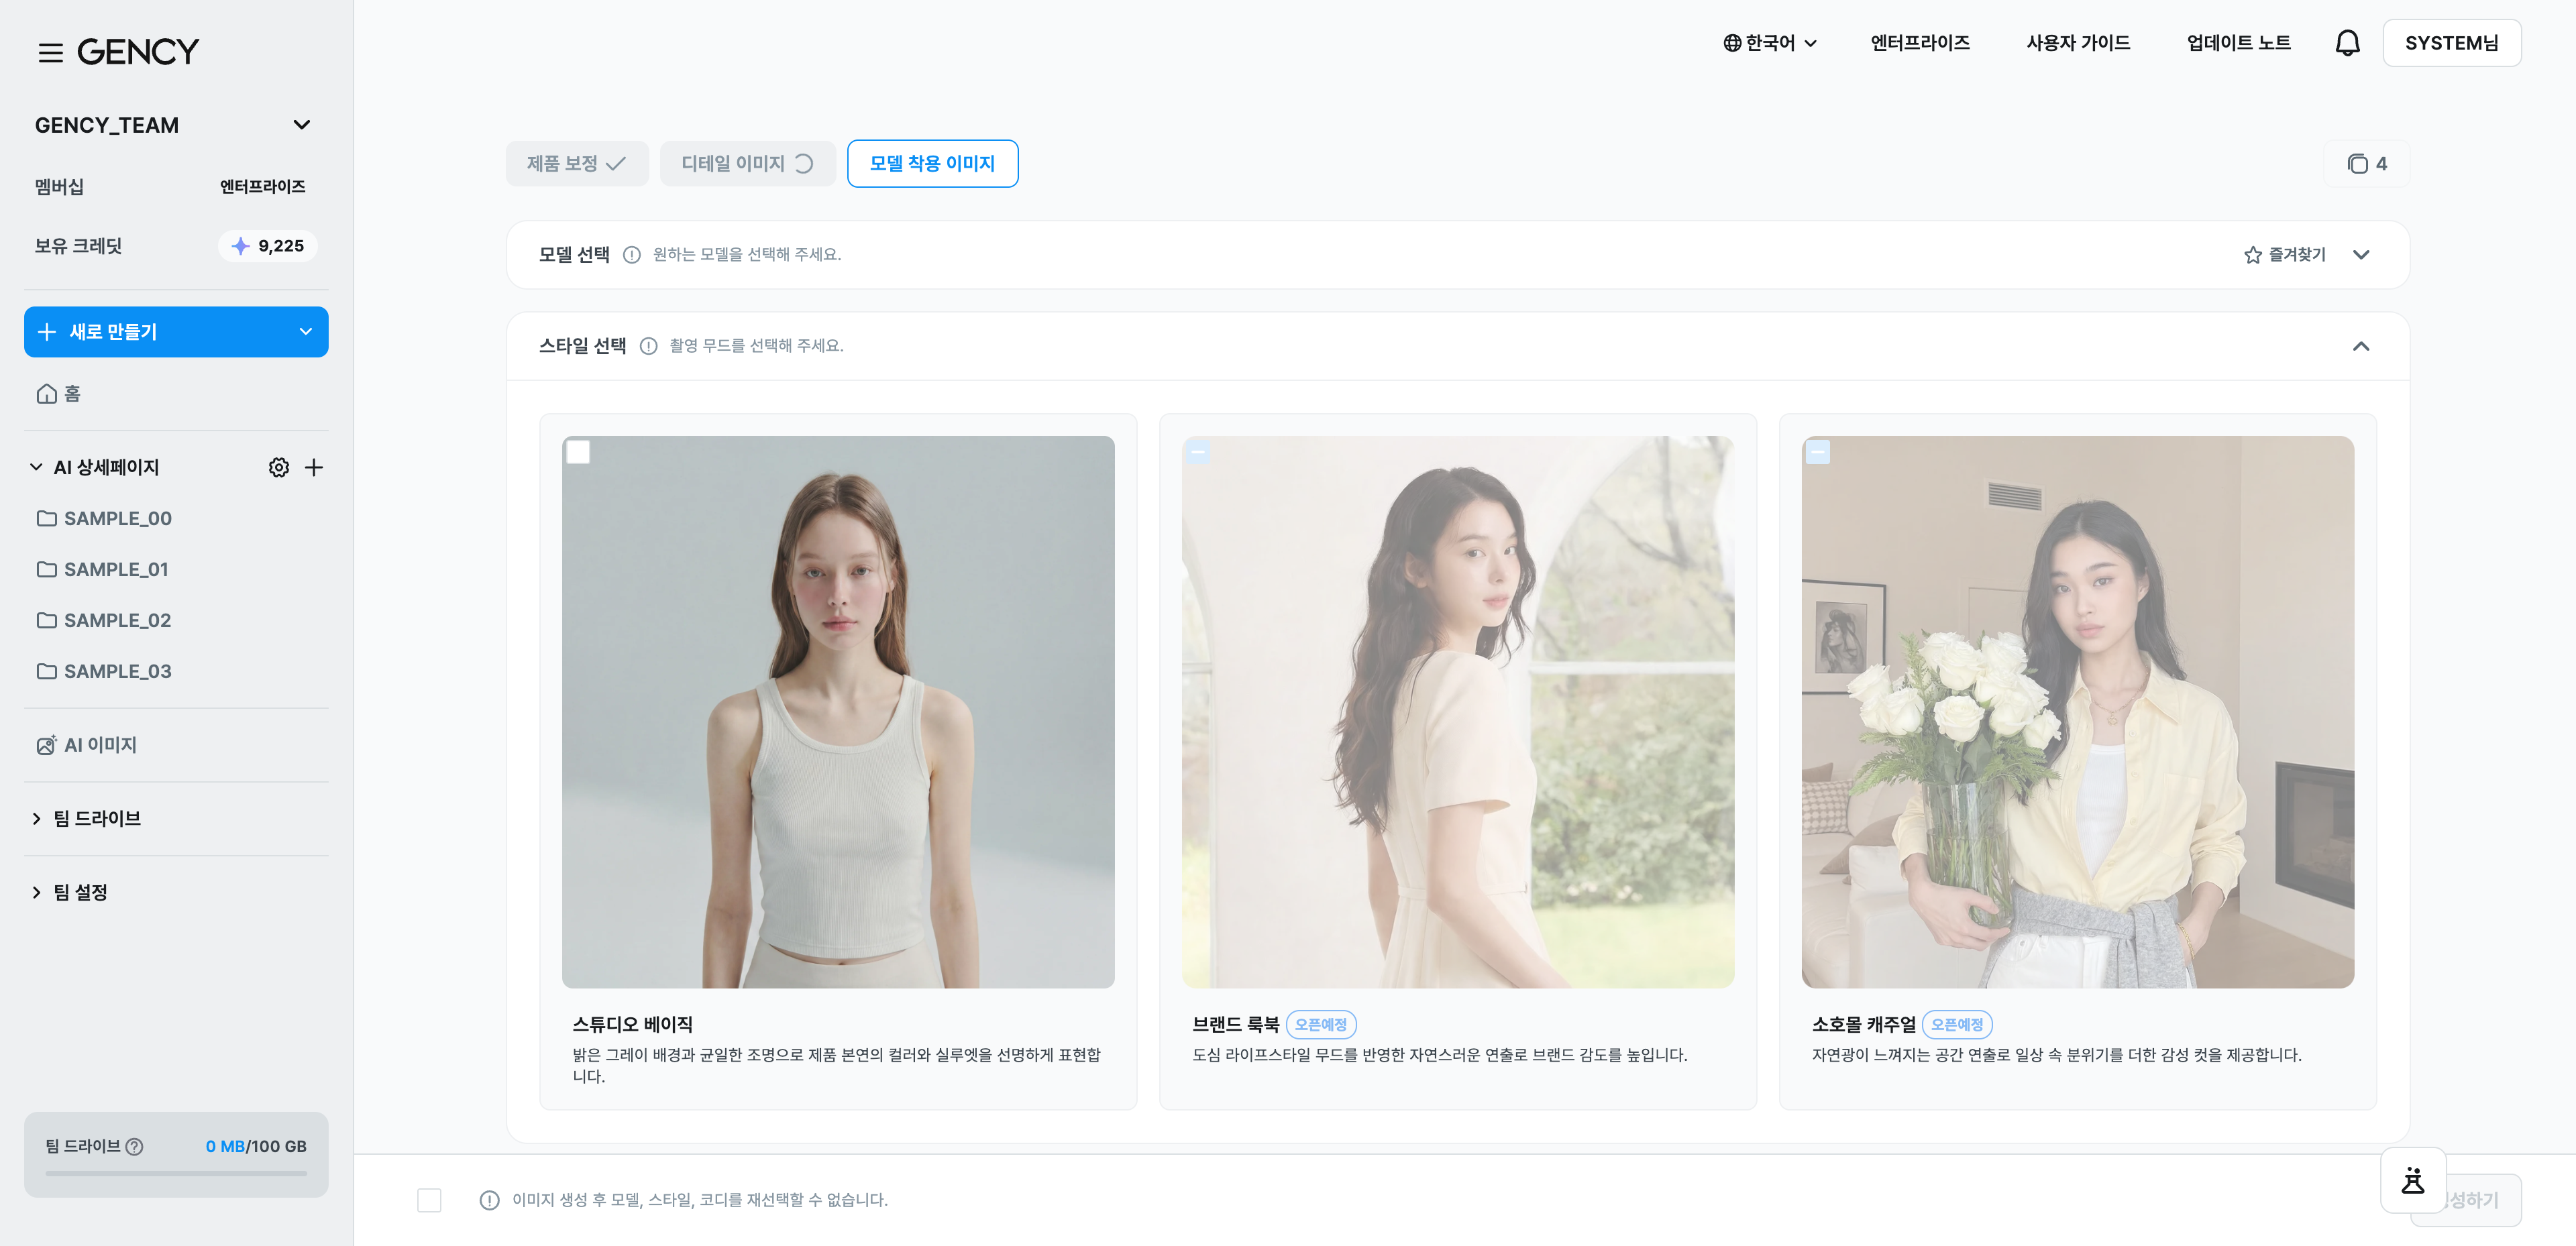Viewport: 2576px width, 1246px height.
Task: Open 엔터프라이즈 in the top menu
Action: (x=1920, y=43)
